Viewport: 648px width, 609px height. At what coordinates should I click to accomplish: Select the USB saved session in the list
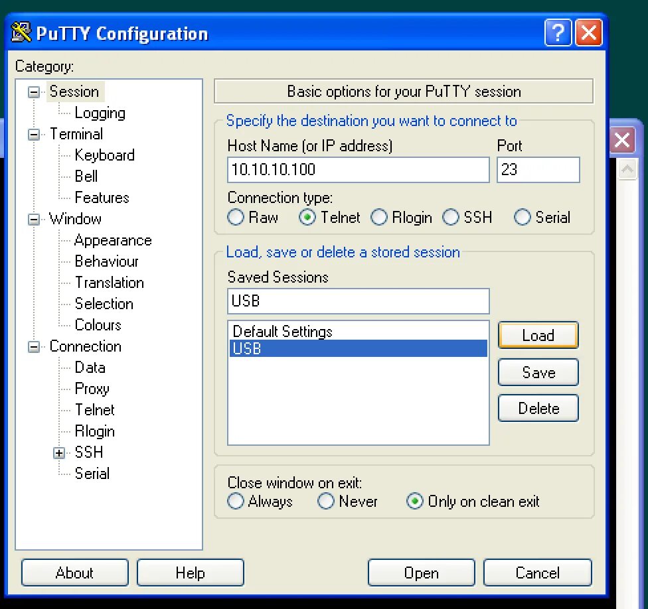[359, 348]
